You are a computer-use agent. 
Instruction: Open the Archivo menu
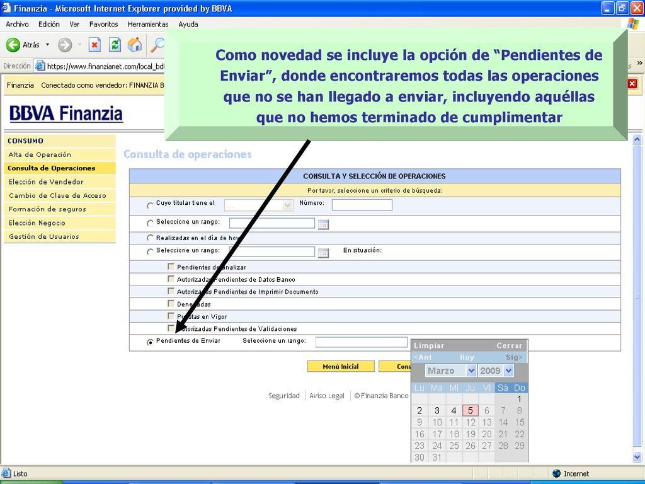[x=17, y=25]
